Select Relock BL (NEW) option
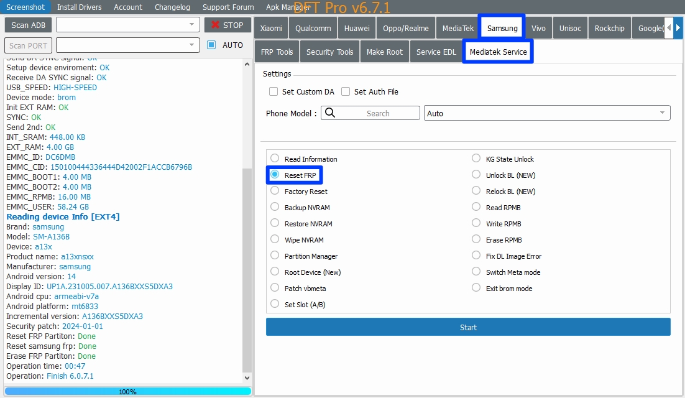The height and width of the screenshot is (398, 685). pos(476,190)
